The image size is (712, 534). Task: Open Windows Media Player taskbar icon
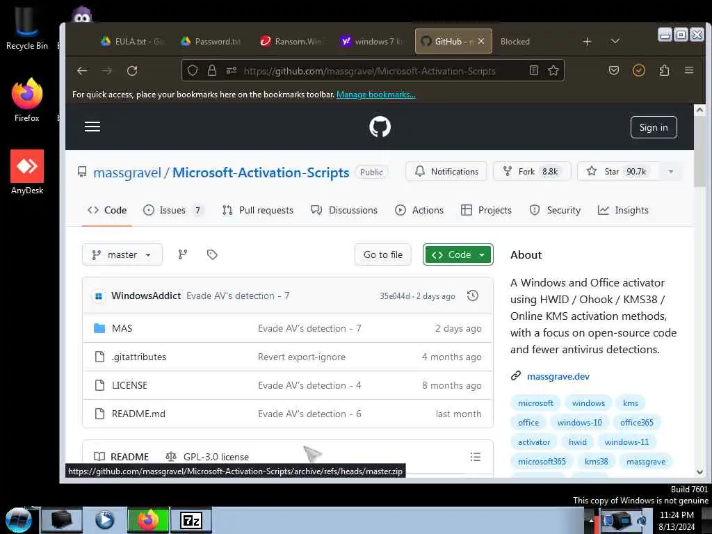click(104, 520)
